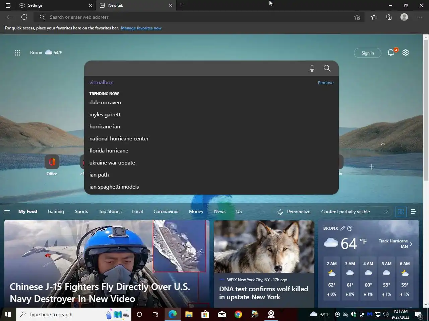
Task: Open the News feed tab
Action: coord(220,211)
